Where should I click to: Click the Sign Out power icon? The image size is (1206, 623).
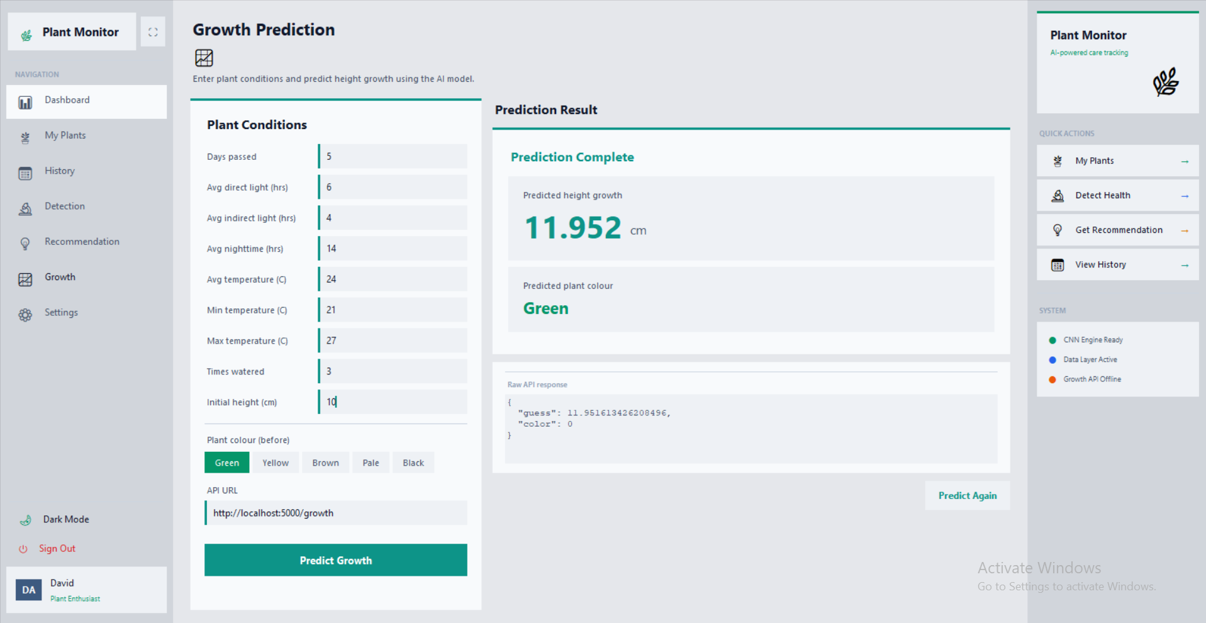tap(23, 549)
